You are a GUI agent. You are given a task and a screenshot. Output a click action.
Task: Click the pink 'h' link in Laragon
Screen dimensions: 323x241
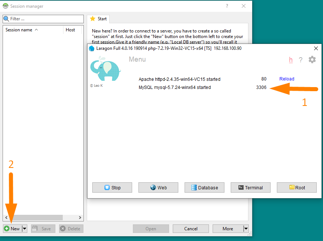pos(291,60)
